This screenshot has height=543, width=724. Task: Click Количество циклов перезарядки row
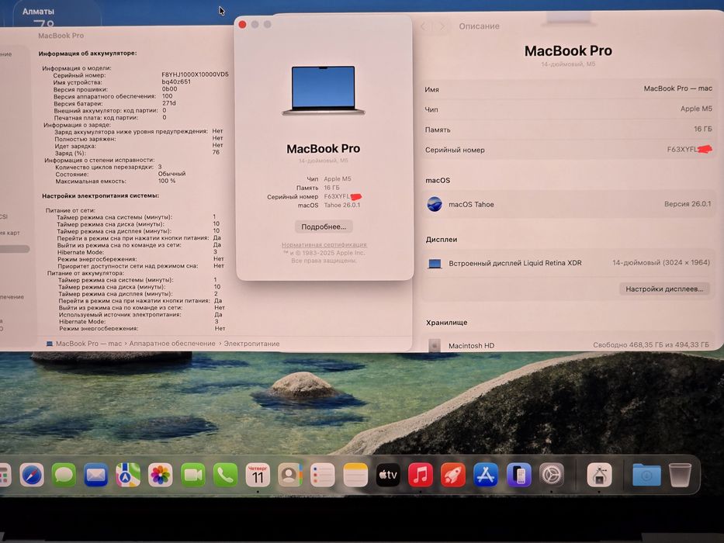(109, 167)
